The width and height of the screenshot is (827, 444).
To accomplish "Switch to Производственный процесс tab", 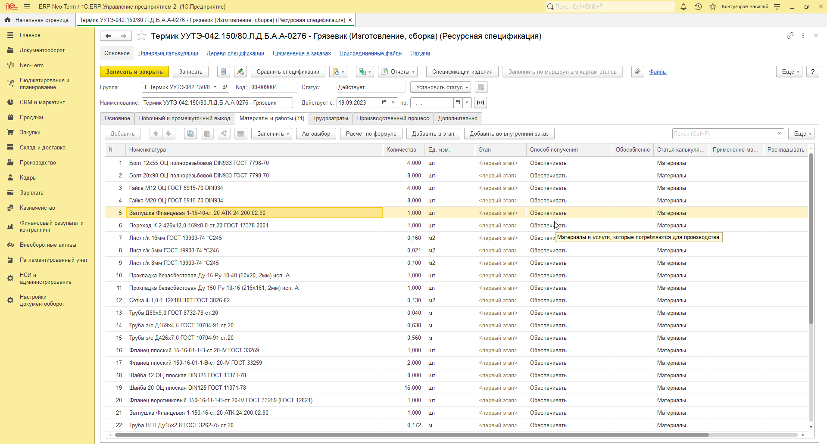I will 393,118.
